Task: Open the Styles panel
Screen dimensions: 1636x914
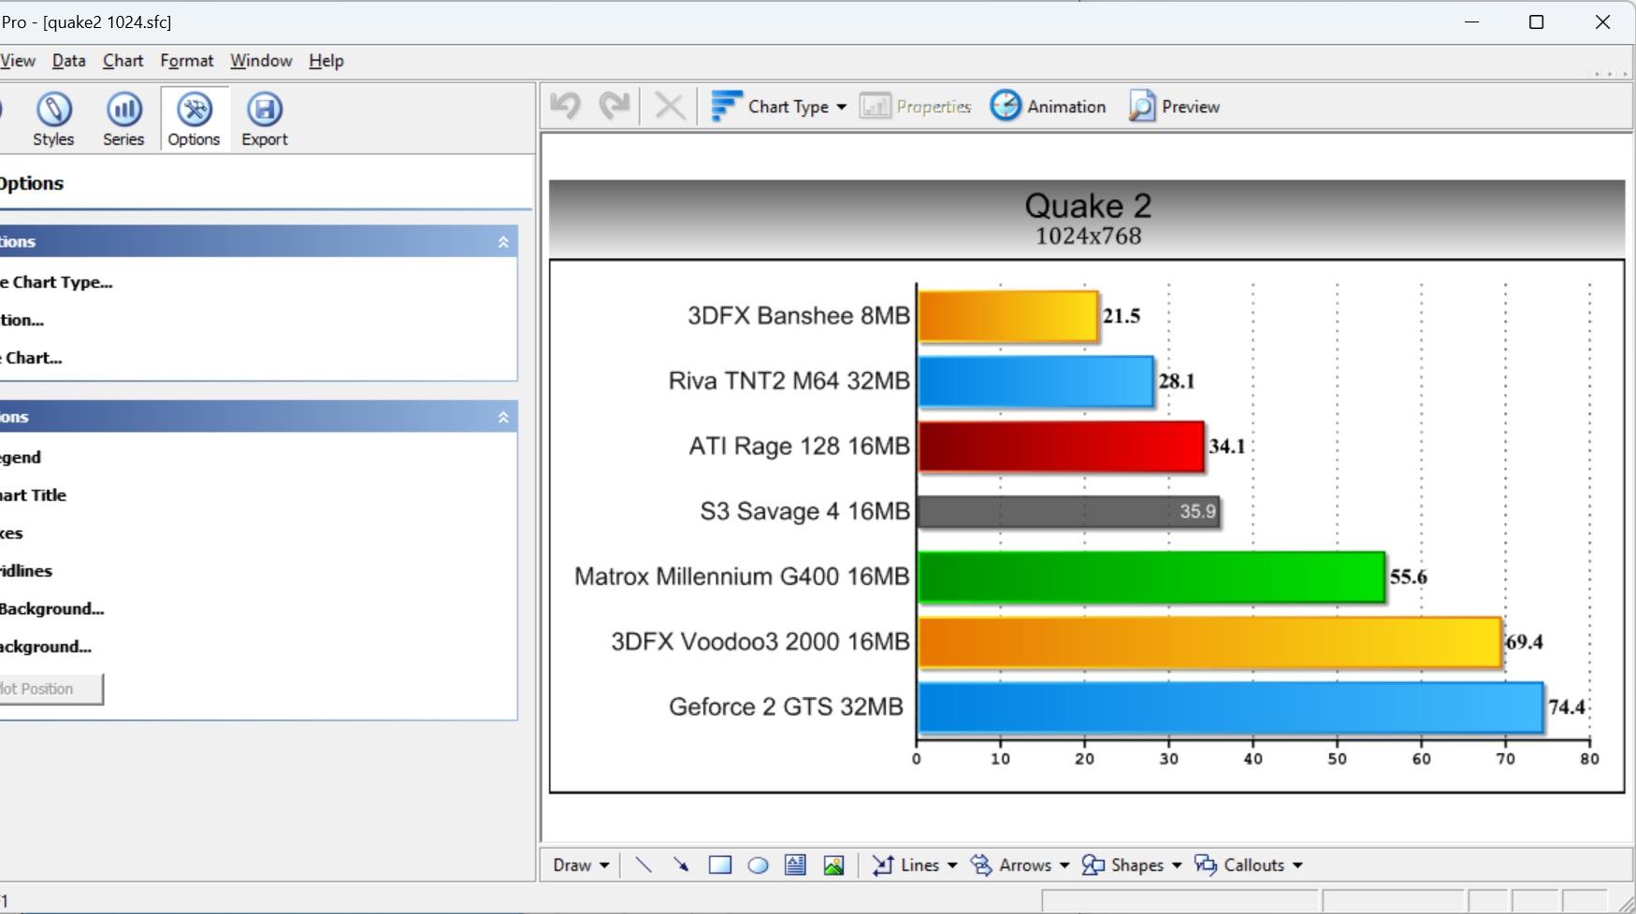Action: [x=53, y=119]
